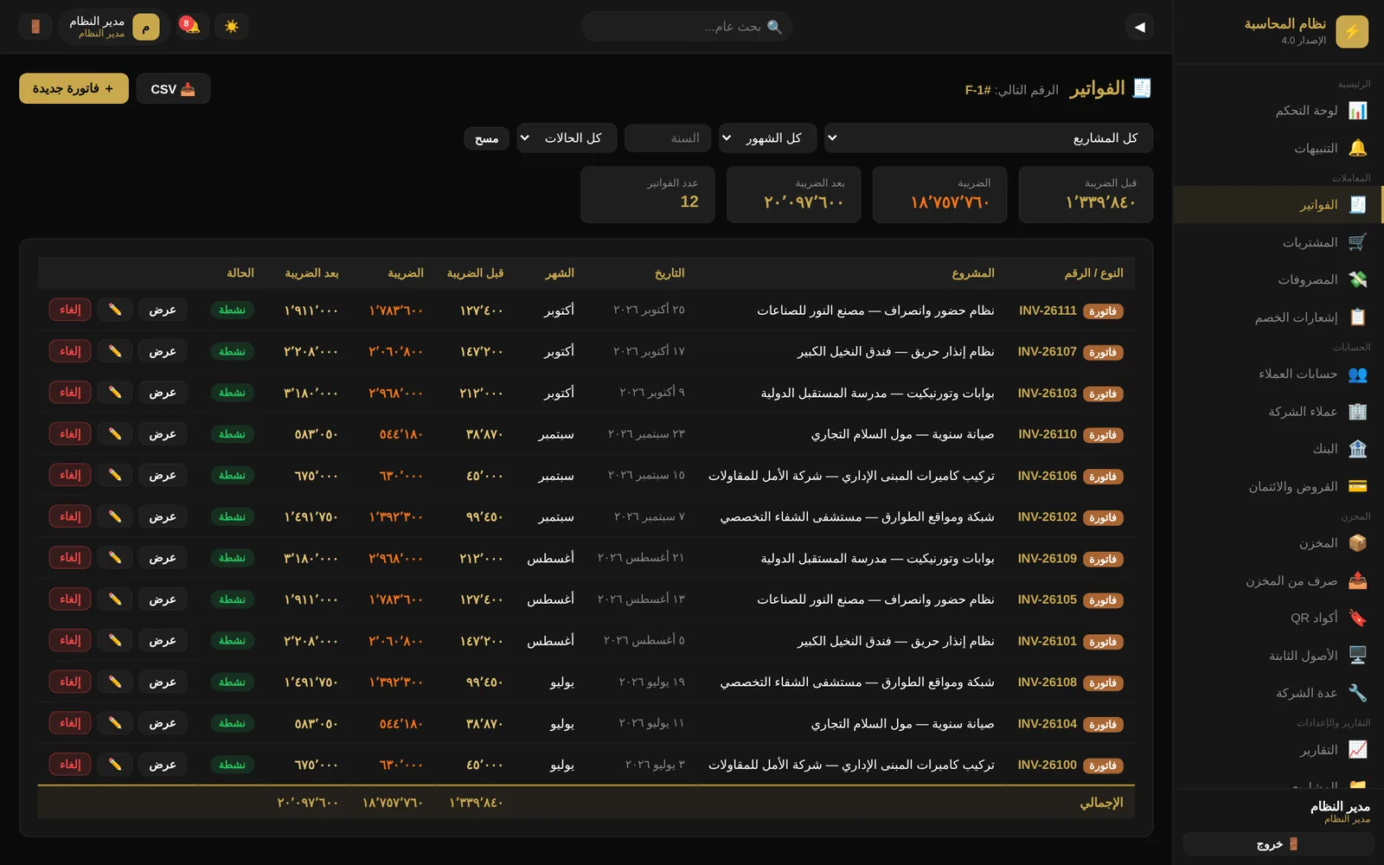
Task: Click the bank icon for البنك
Action: coord(1358,449)
